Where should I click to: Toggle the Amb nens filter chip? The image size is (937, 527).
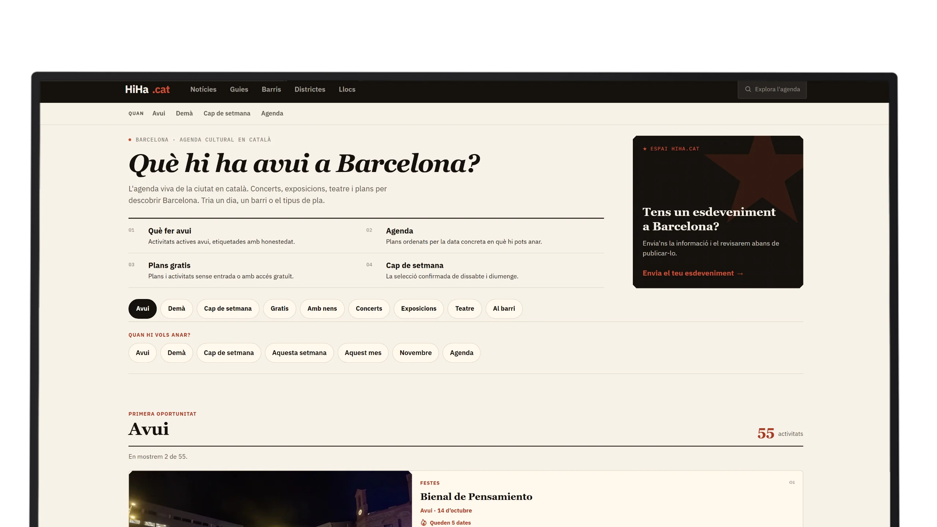(x=322, y=309)
